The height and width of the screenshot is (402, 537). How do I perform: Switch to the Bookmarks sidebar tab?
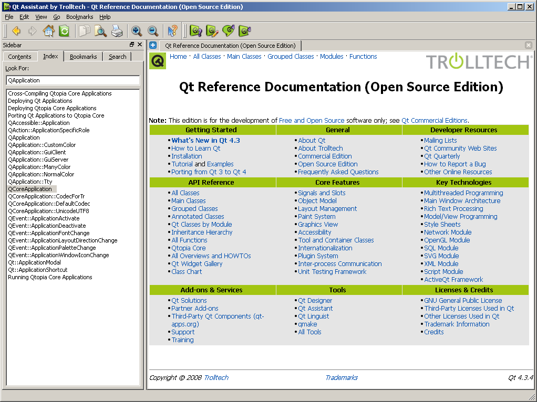83,57
